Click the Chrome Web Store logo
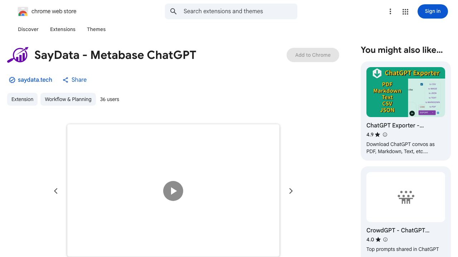 23,11
